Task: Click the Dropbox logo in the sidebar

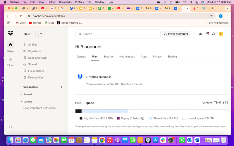Action: (x=11, y=33)
